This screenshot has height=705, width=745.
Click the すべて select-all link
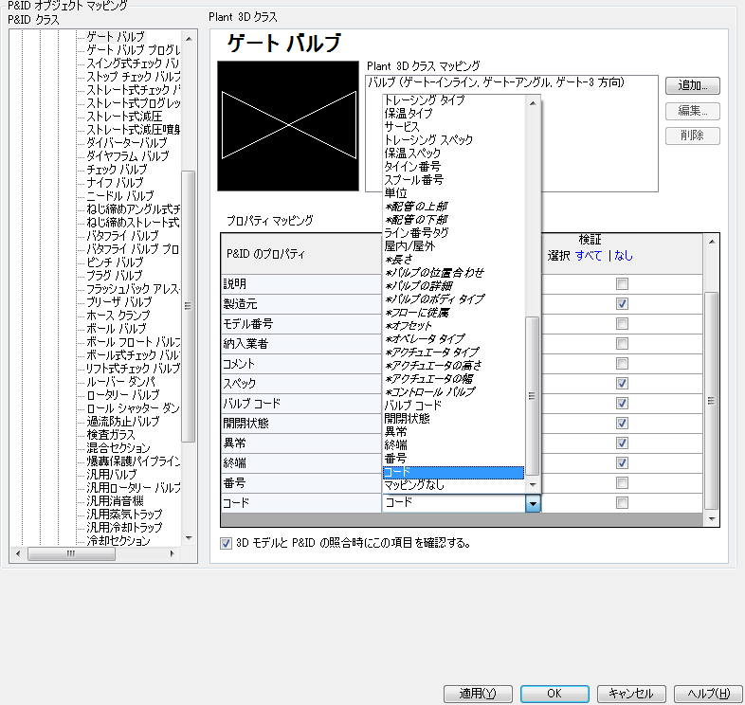coord(589,256)
